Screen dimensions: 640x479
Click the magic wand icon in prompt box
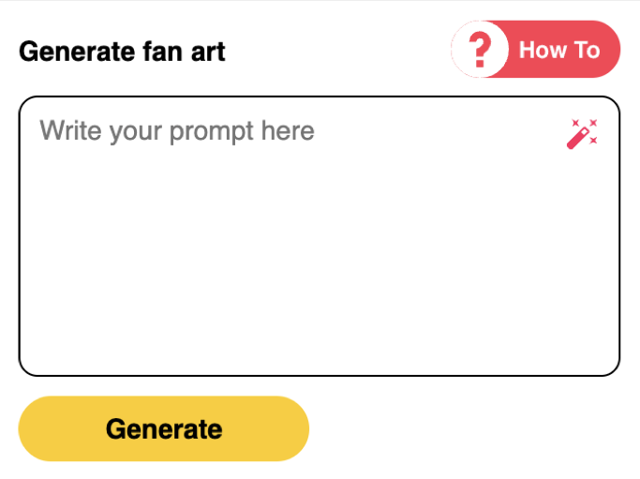[x=582, y=134]
